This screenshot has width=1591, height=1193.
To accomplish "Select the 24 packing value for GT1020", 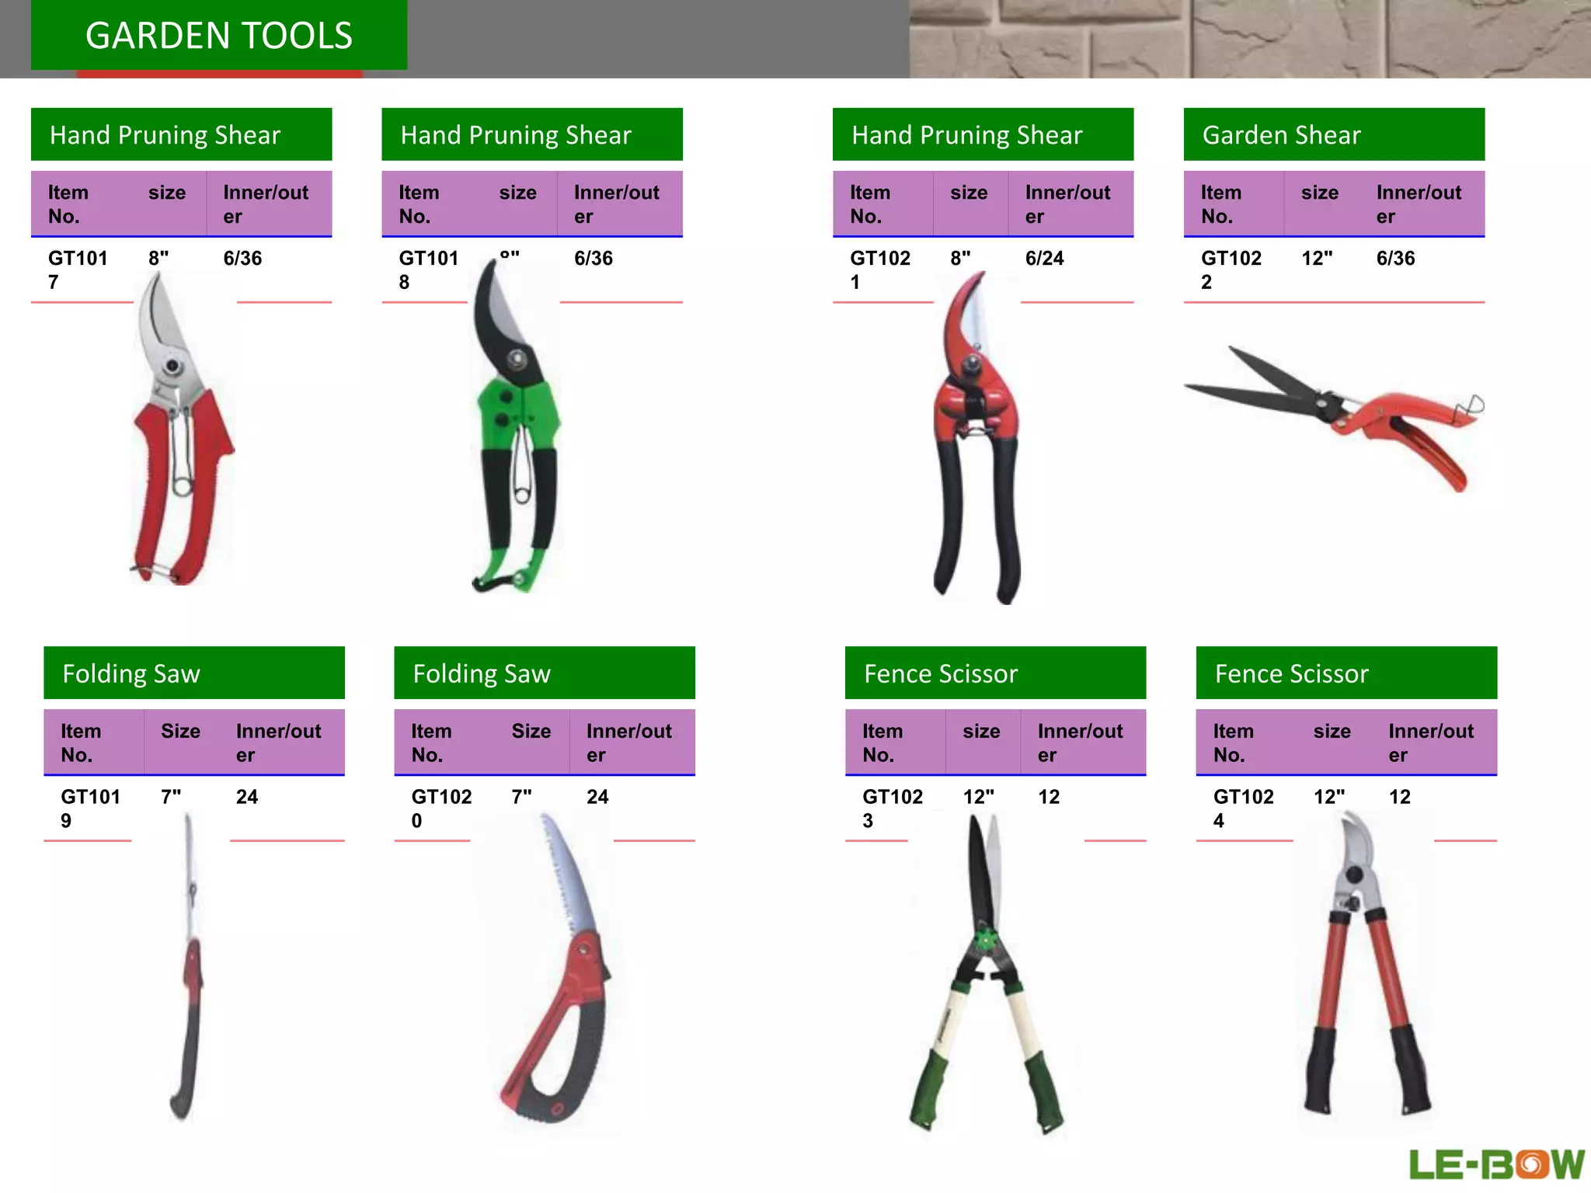I will point(597,796).
